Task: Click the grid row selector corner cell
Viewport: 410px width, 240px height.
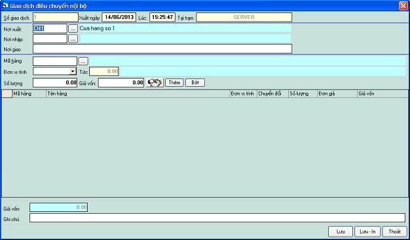Action: [x=7, y=94]
